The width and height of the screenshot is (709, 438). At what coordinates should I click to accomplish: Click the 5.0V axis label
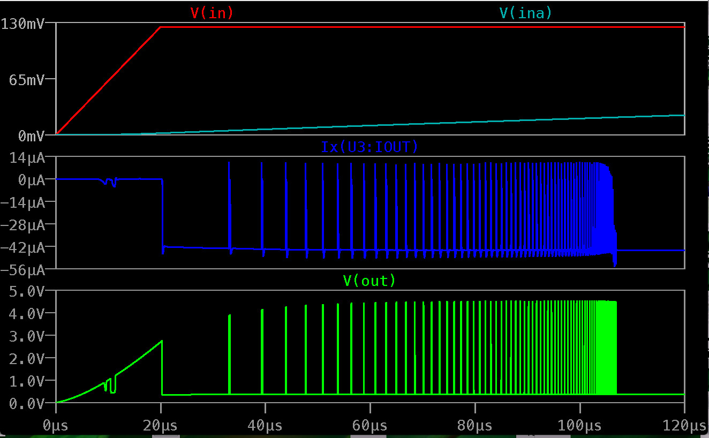[26, 291]
